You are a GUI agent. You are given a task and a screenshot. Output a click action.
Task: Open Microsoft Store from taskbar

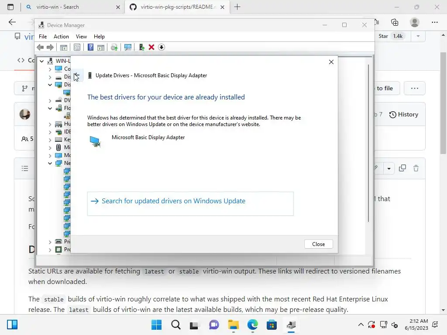272,325
